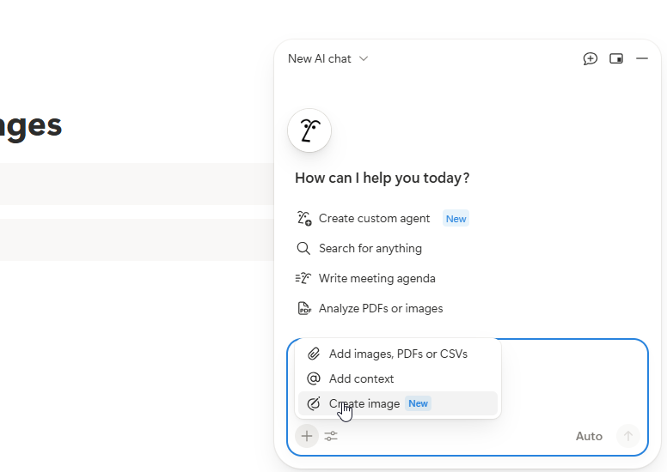The width and height of the screenshot is (667, 472).
Task: Choose the Create custom agent suggestion
Action: click(x=374, y=218)
